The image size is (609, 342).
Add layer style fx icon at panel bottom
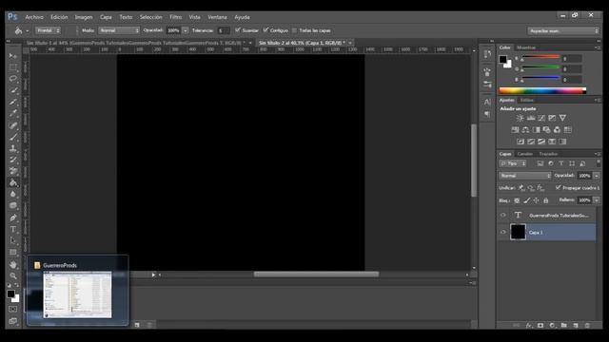[529, 325]
